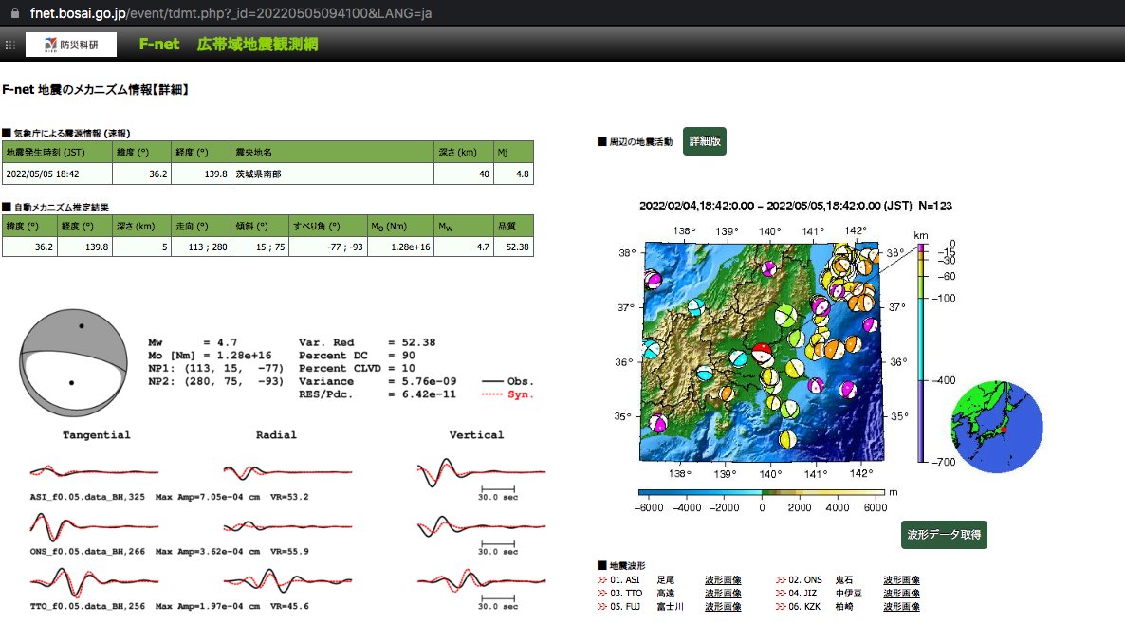
Task: Open the dotted grid menu icon
Action: (10, 45)
